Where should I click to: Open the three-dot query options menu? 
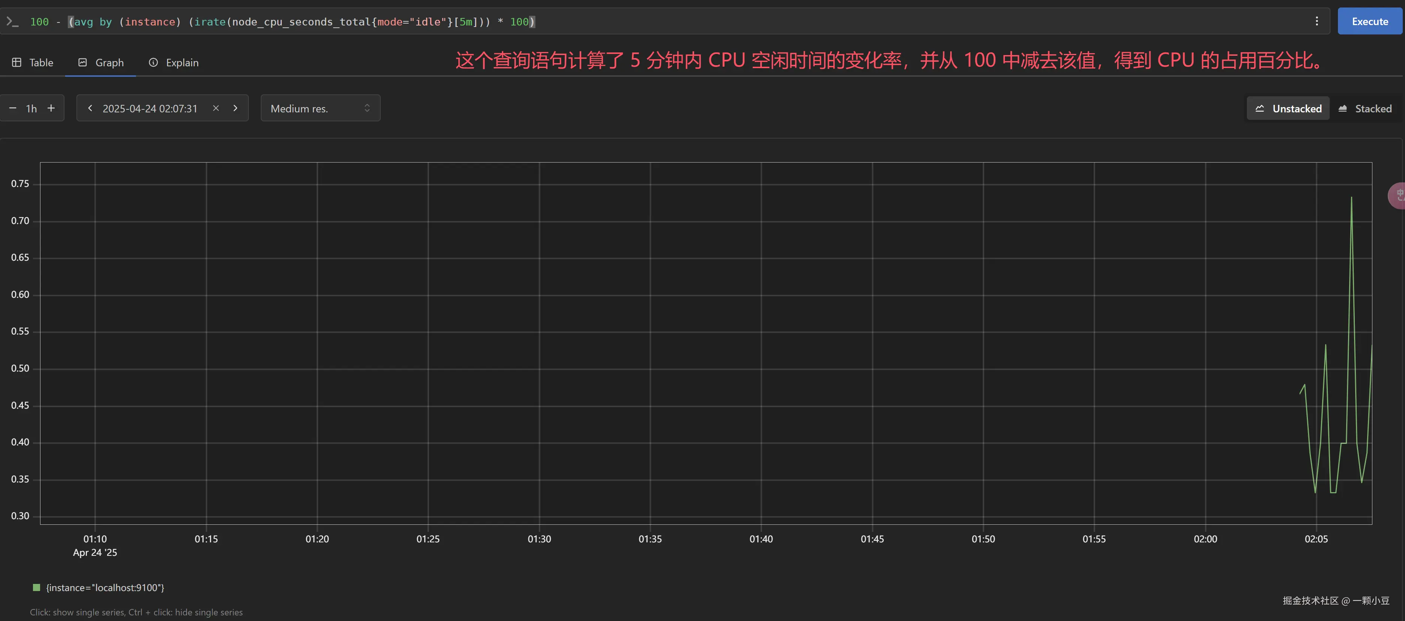[1317, 21]
